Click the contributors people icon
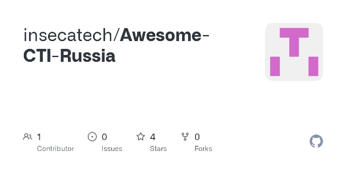This screenshot has height=173, width=346. tap(28, 137)
